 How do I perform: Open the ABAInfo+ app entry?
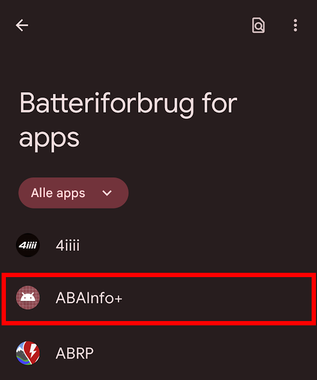point(159,299)
